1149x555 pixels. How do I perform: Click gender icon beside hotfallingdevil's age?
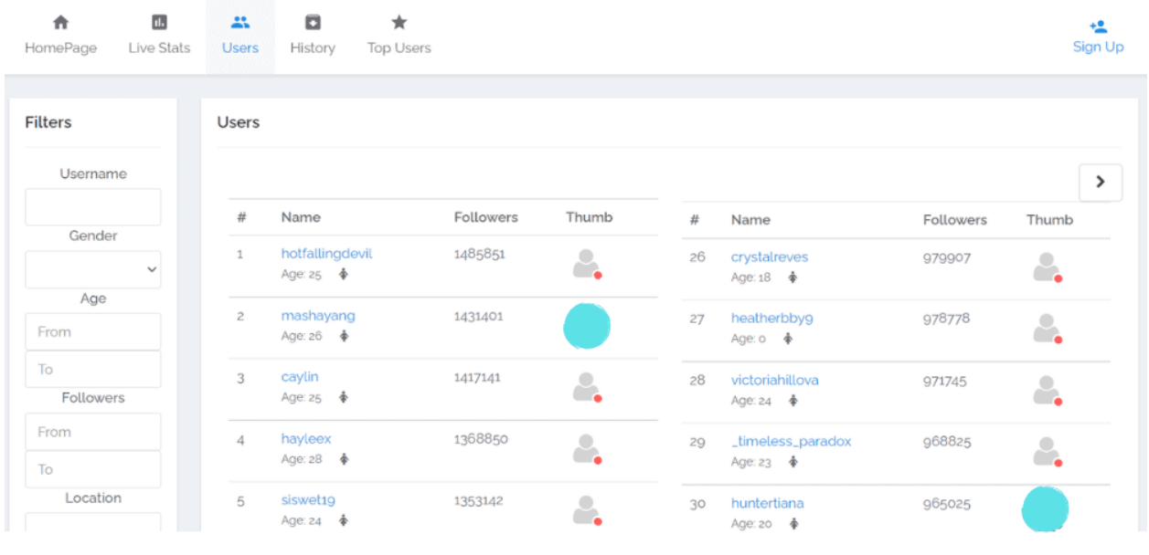[344, 274]
